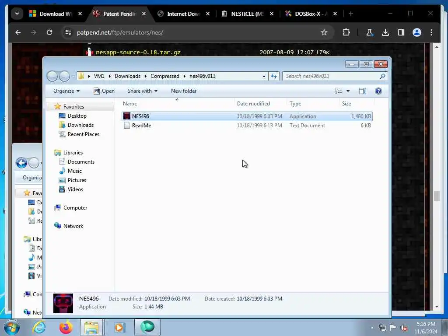This screenshot has width=448, height=336.
Task: Open the Documents library
Action: (81, 162)
